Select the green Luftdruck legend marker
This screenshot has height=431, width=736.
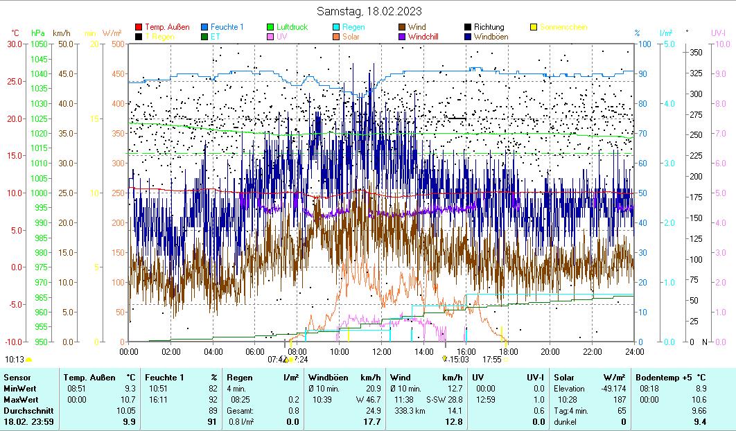[x=271, y=28]
